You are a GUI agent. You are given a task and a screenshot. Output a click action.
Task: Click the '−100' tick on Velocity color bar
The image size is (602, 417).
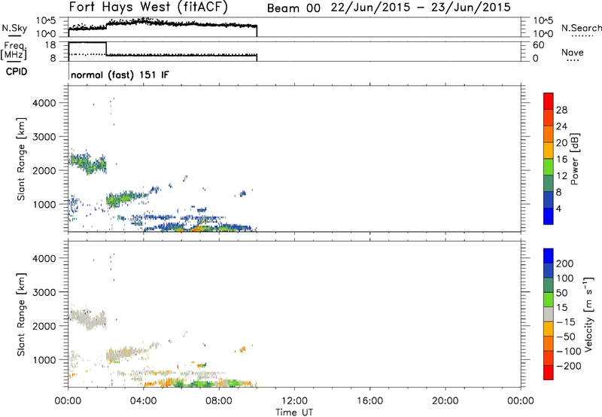pos(569,352)
